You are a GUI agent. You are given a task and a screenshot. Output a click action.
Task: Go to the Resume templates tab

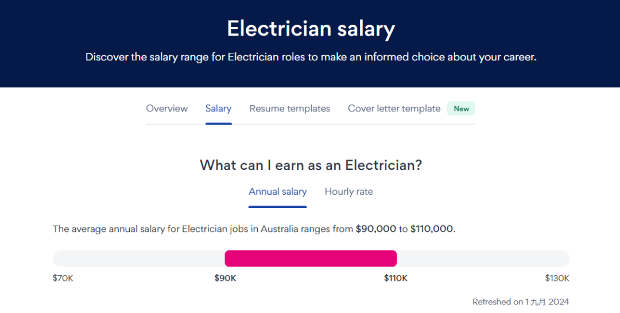coord(289,109)
